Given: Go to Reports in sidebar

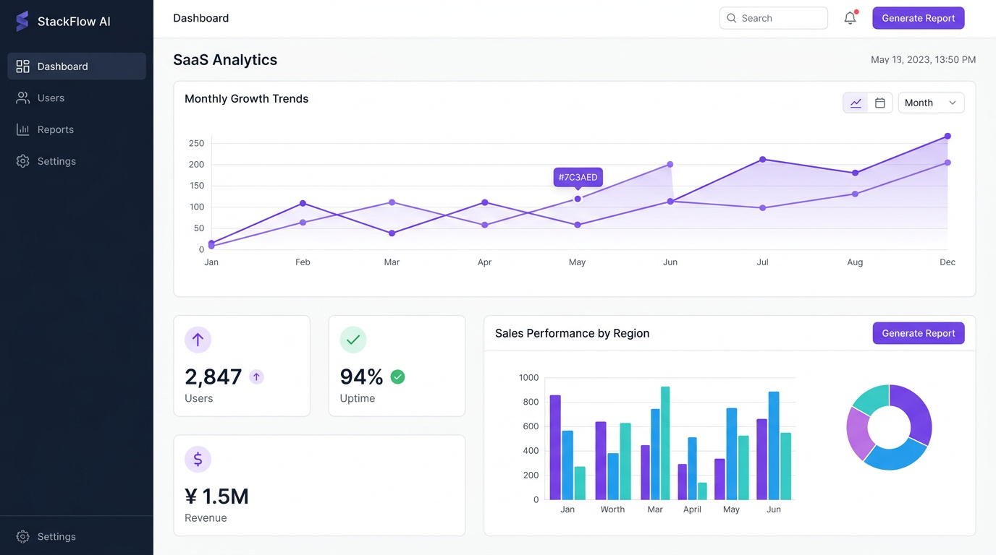Looking at the screenshot, I should coord(77,129).
